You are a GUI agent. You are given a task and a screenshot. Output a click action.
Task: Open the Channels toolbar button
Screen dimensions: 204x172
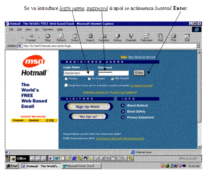coord(131,38)
